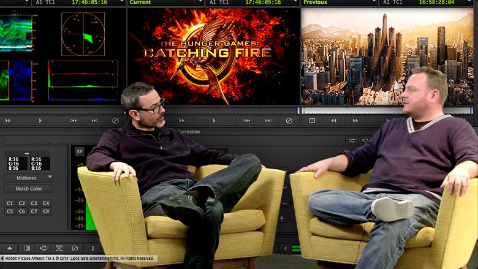This screenshot has width=478, height=269.
Task: Click Play under the scopes monitor
Action: [x=40, y=121]
